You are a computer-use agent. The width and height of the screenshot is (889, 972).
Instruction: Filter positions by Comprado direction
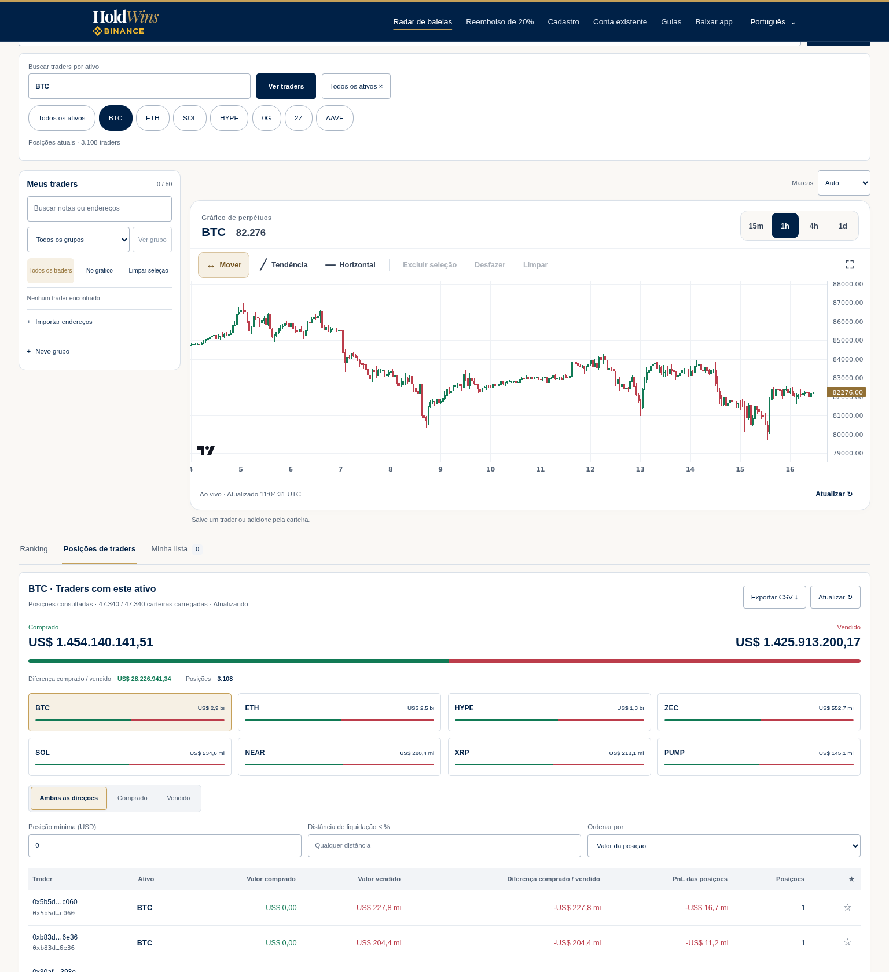pyautogui.click(x=133, y=798)
